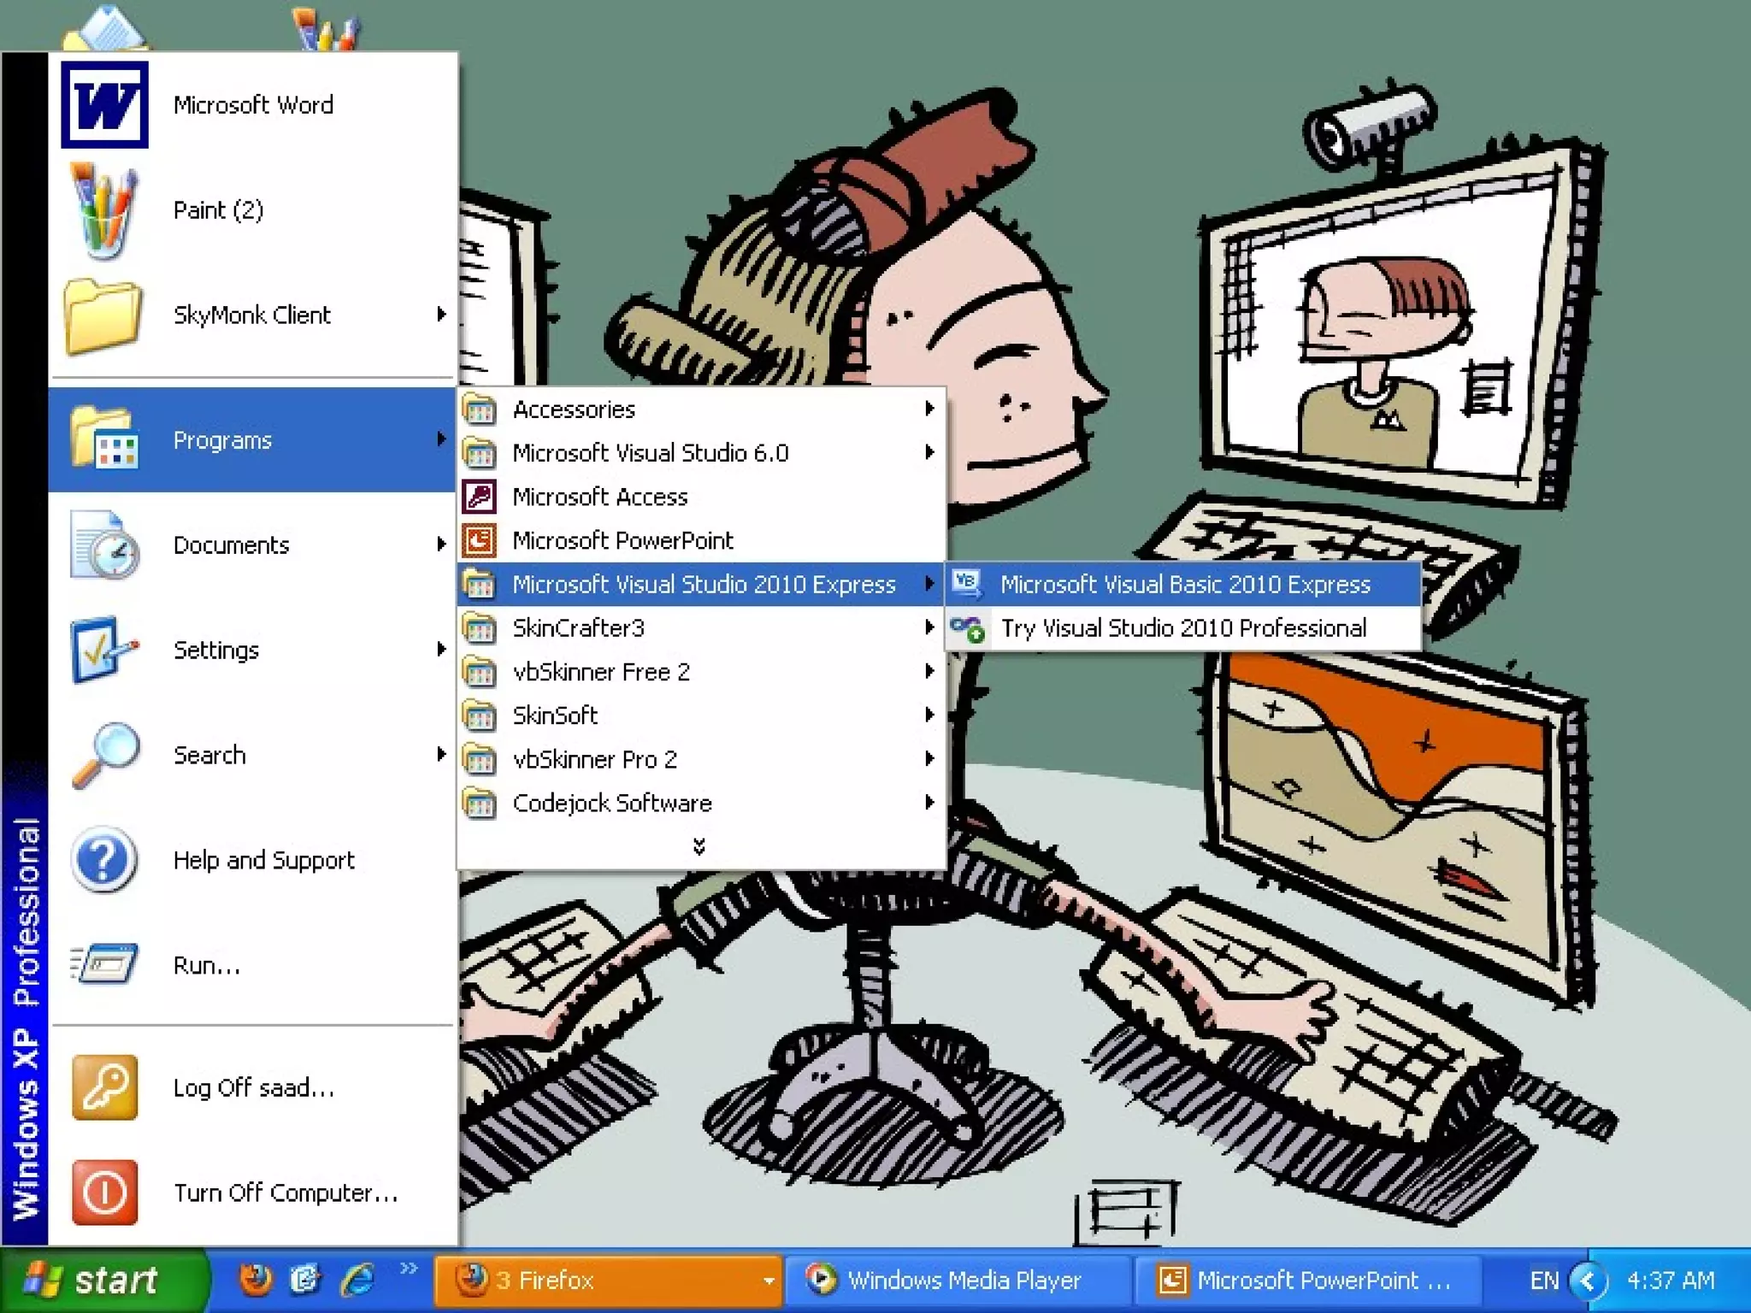Click Turn Off Computer button
1751x1313 pixels.
(x=285, y=1193)
